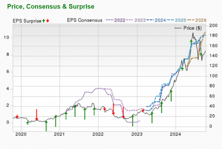Select the 2022 consensus legend entry

[x=116, y=20]
